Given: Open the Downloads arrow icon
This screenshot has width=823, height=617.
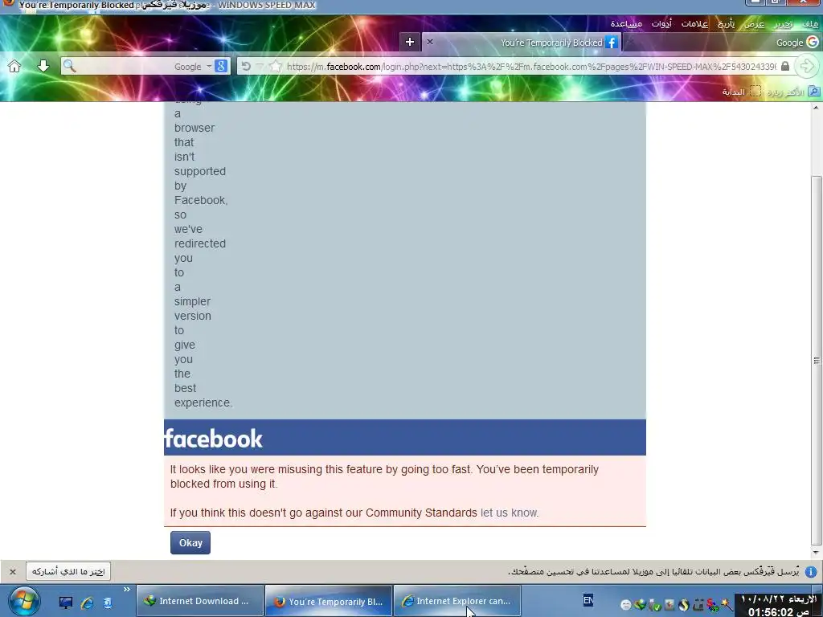Looking at the screenshot, I should click(43, 66).
